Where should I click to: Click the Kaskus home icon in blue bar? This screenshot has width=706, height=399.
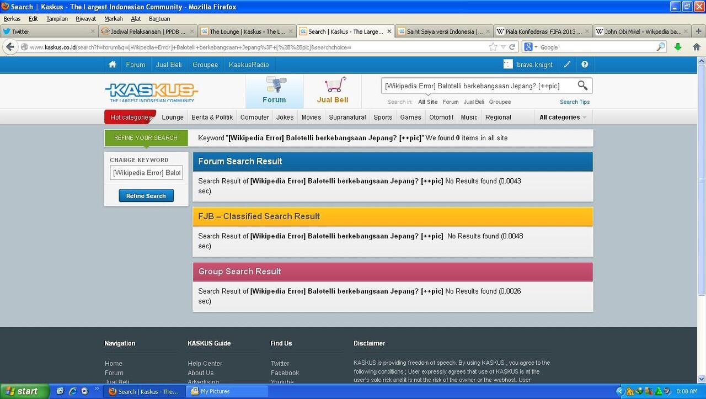tap(113, 65)
